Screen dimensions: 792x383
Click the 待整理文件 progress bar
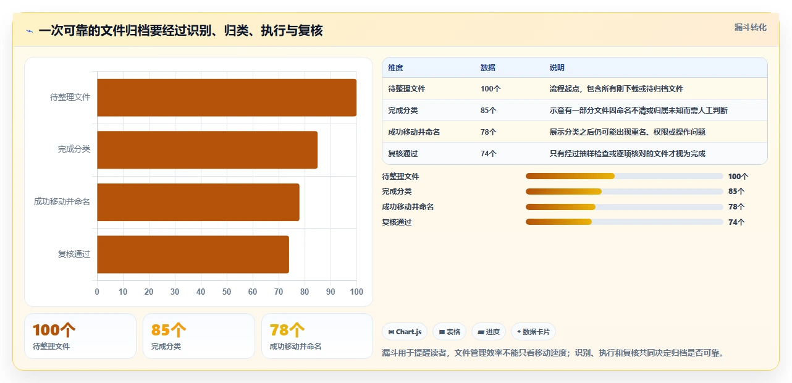(624, 176)
